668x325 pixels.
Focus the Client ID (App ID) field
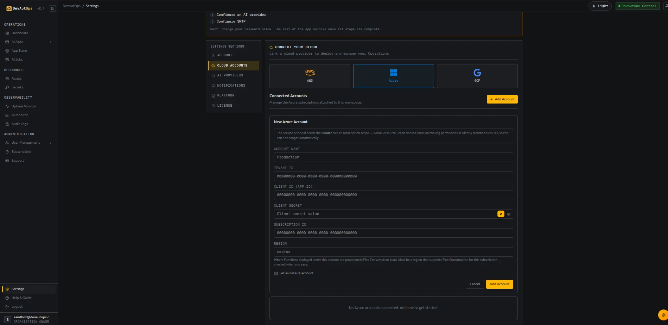click(393, 195)
